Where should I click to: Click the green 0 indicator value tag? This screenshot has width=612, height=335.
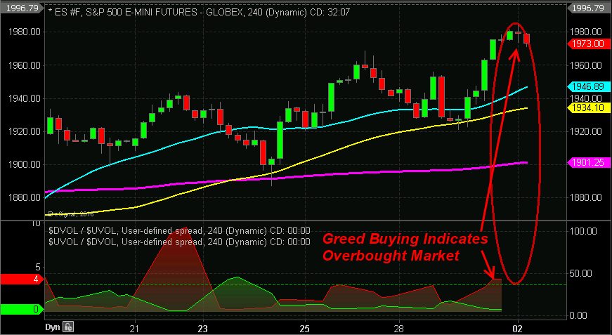pos(22,309)
